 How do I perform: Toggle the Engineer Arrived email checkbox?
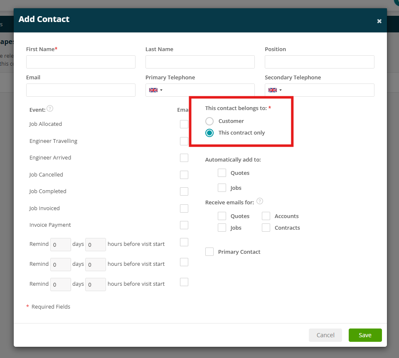pos(184,158)
